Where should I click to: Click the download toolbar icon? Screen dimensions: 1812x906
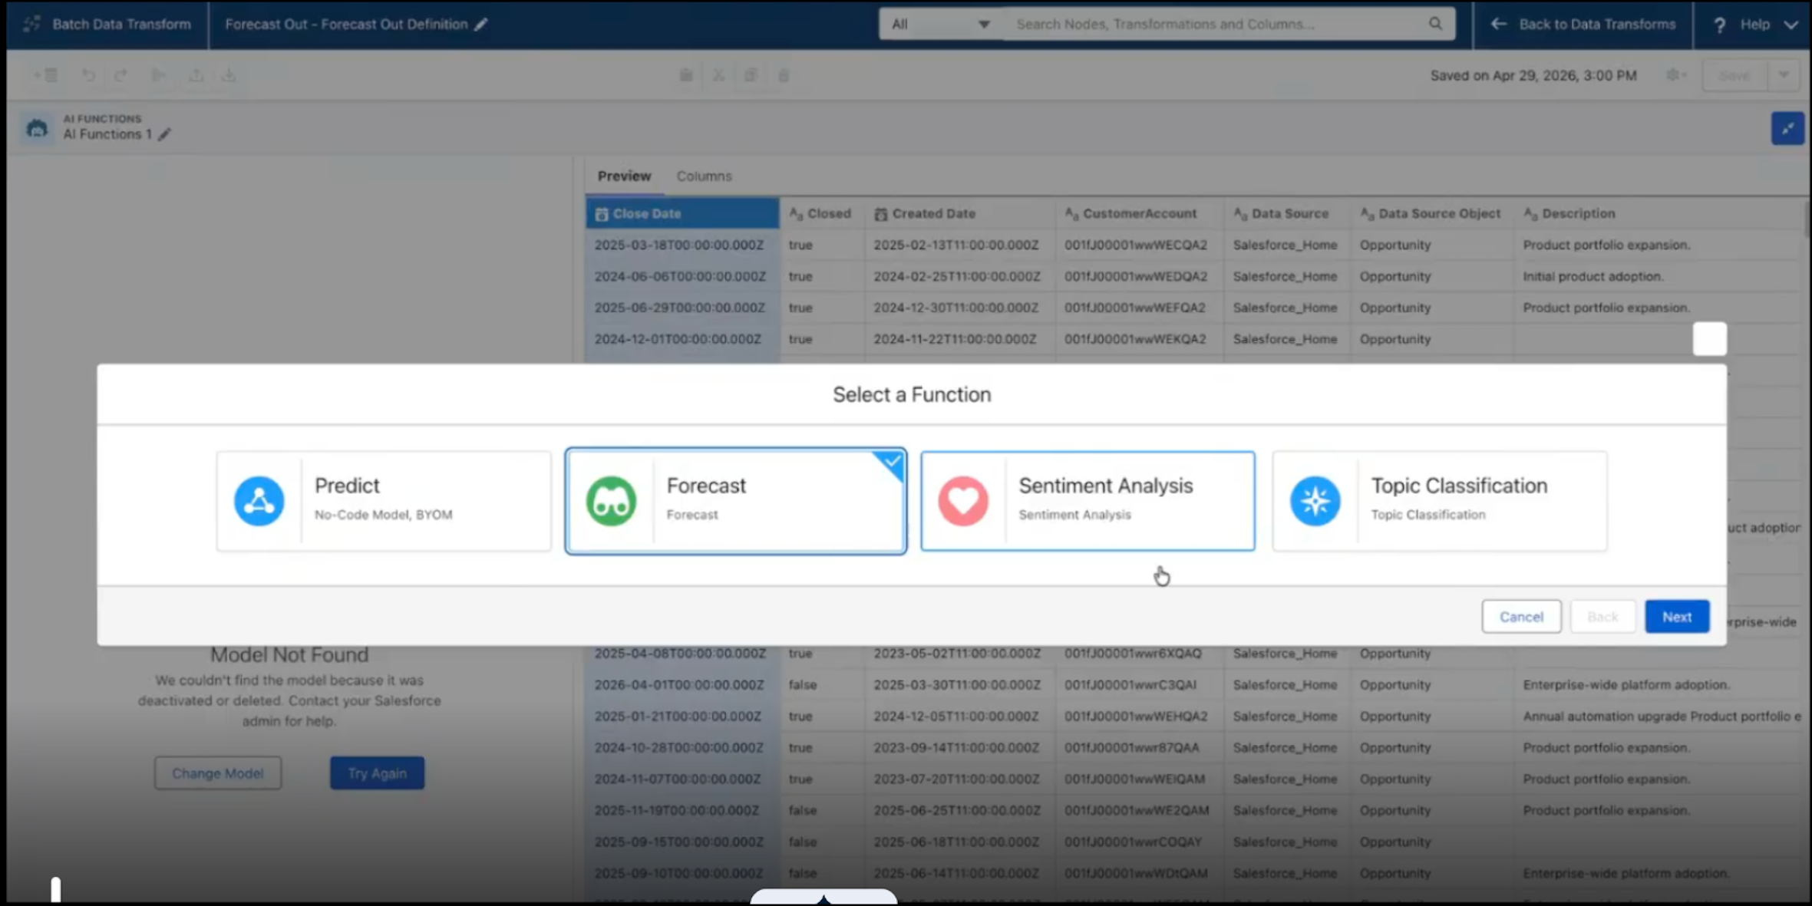229,75
